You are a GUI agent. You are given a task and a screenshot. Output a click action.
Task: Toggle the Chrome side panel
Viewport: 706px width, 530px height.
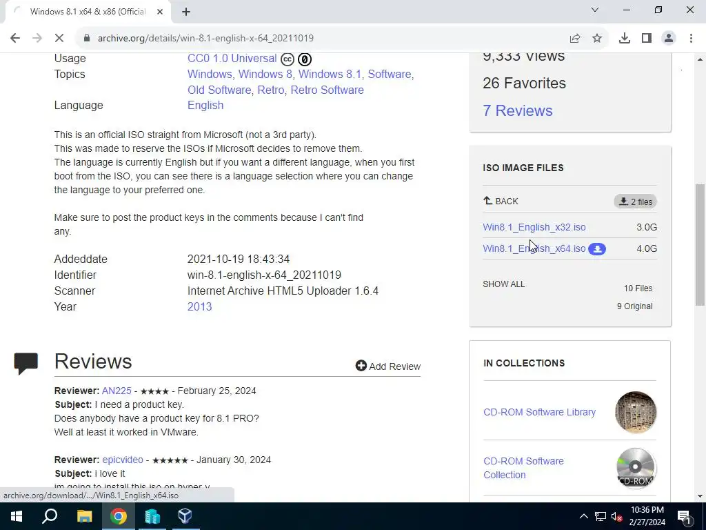pyautogui.click(x=647, y=39)
